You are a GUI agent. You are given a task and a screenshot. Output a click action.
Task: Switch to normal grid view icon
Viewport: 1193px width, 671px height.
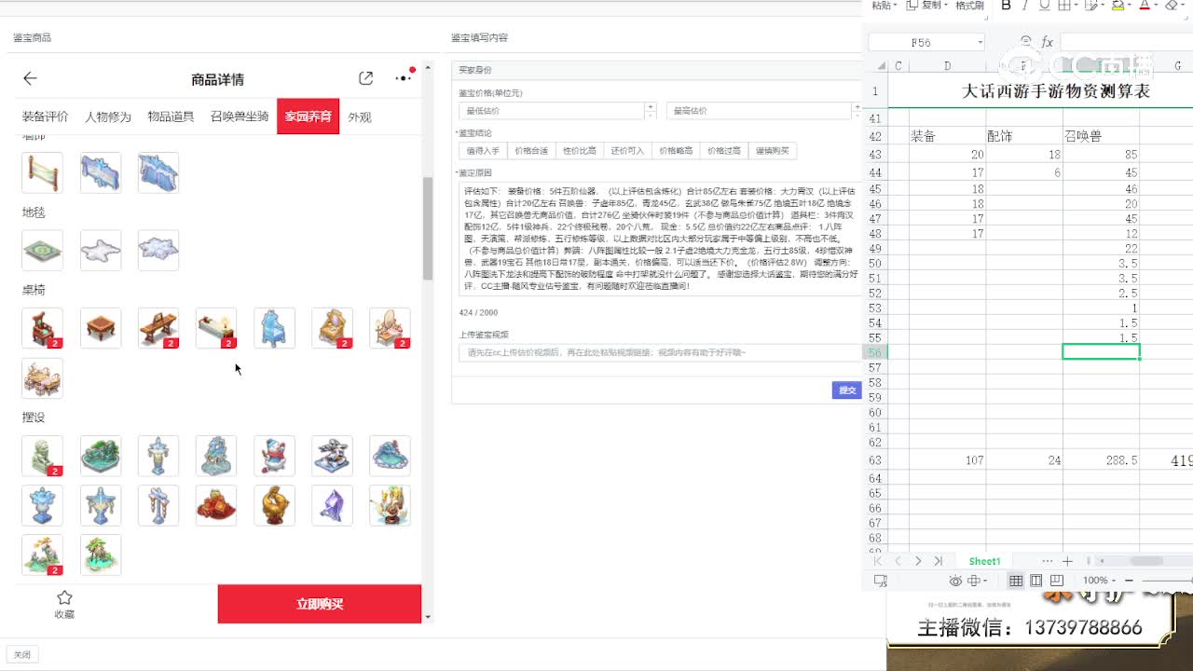(1016, 581)
